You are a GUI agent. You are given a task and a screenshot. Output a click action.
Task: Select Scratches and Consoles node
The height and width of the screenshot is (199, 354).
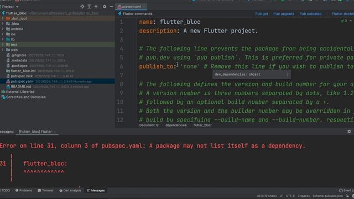tap(26, 97)
